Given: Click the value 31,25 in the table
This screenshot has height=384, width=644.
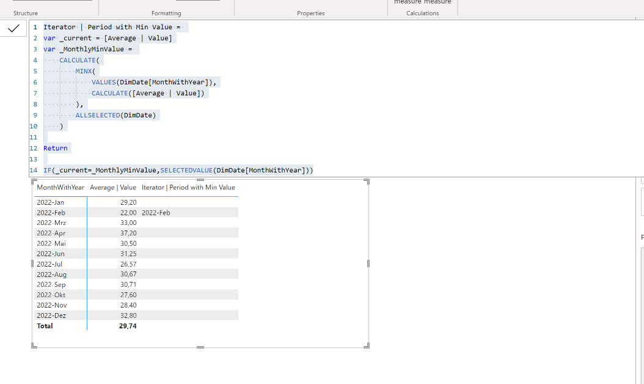Looking at the screenshot, I should [x=128, y=254].
